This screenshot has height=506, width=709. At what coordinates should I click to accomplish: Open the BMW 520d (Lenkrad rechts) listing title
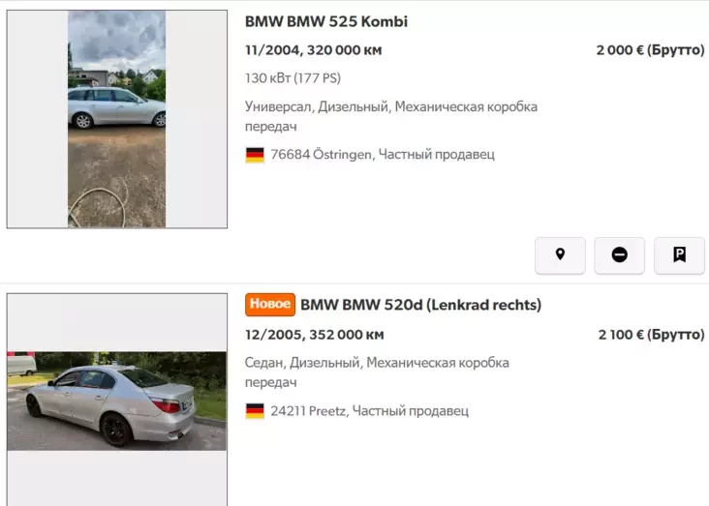pyautogui.click(x=420, y=305)
